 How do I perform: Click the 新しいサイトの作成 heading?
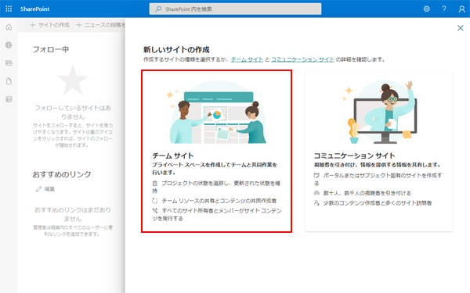tap(176, 49)
